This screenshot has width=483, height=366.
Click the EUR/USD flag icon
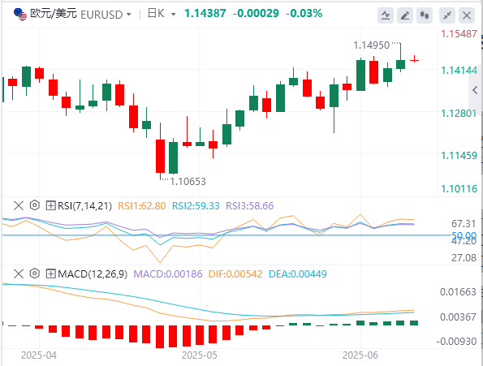pos(20,15)
